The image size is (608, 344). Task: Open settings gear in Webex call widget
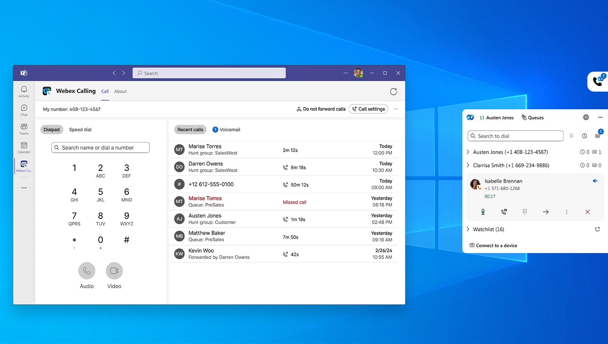coord(586,117)
